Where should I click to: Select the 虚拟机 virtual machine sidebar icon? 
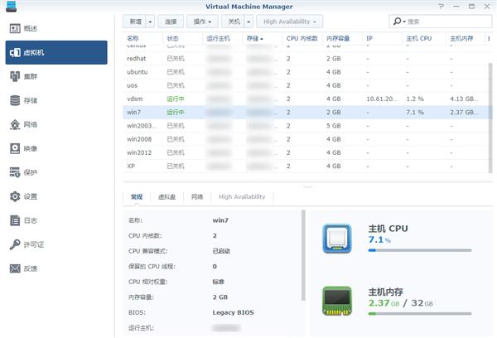pos(15,52)
